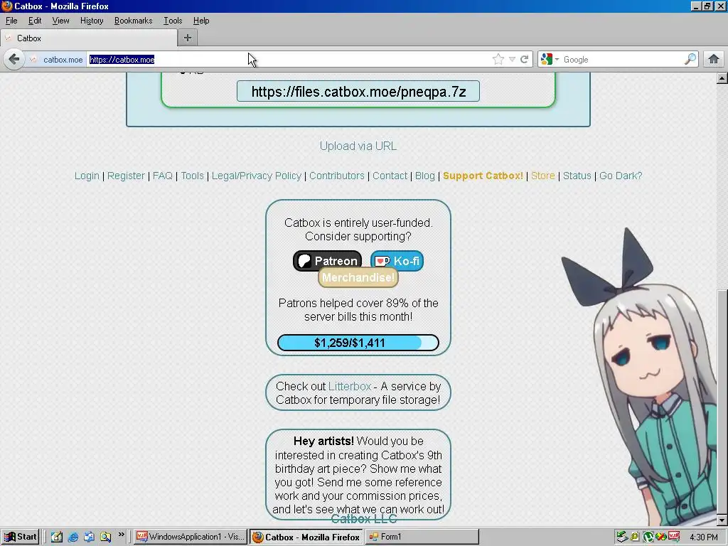Click the uploaded file URL pneqpa.7z box

[x=358, y=92]
